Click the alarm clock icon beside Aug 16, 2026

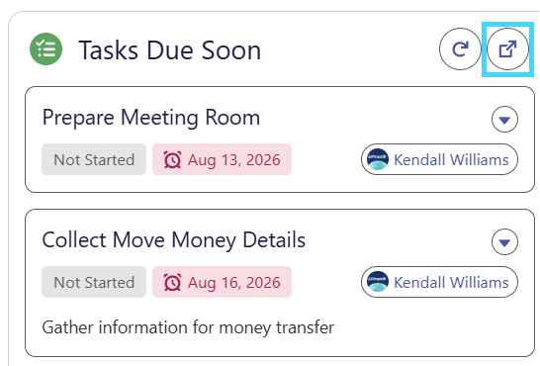click(x=172, y=282)
